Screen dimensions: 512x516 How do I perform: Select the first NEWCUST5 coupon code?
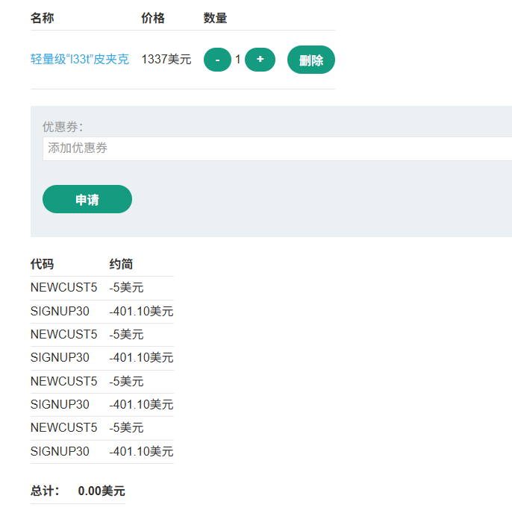click(64, 288)
